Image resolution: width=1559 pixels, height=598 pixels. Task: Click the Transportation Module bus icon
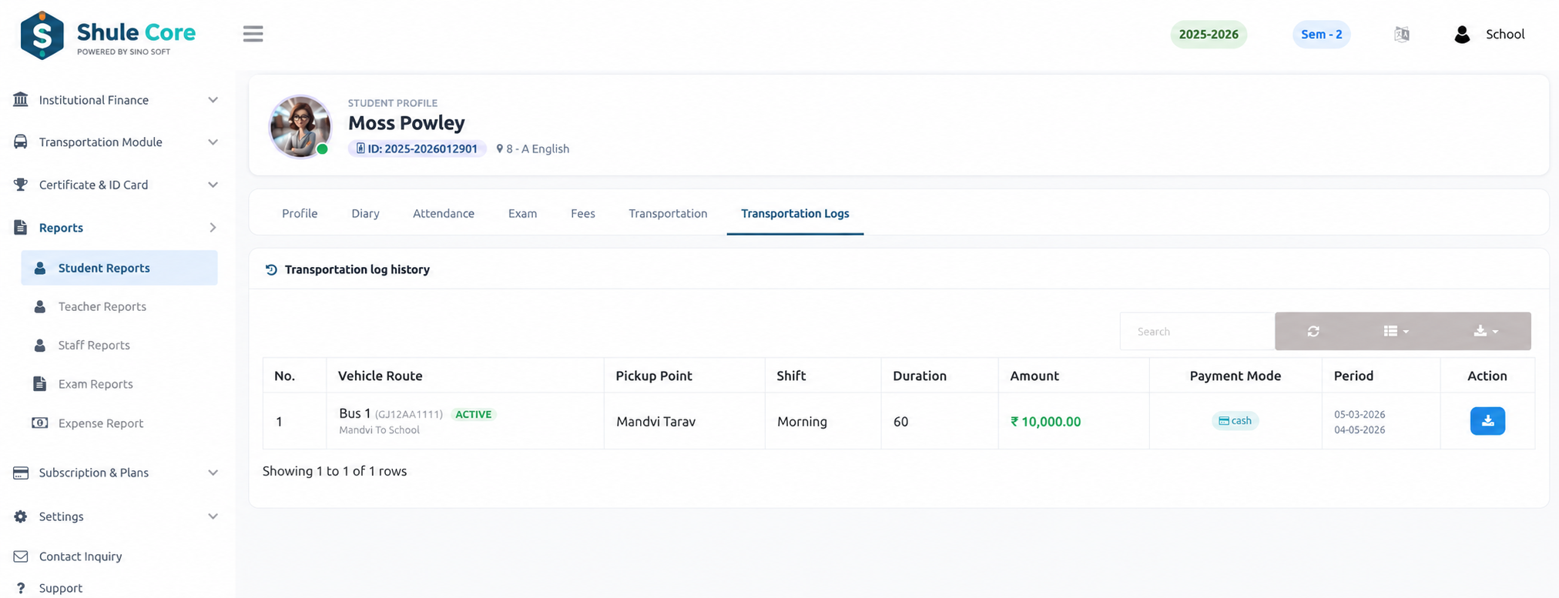tap(21, 142)
